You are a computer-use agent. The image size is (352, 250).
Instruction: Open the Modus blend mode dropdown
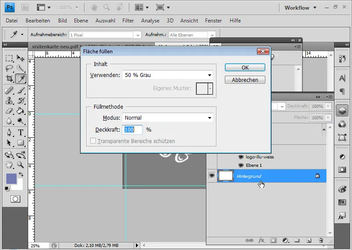[x=168, y=118]
